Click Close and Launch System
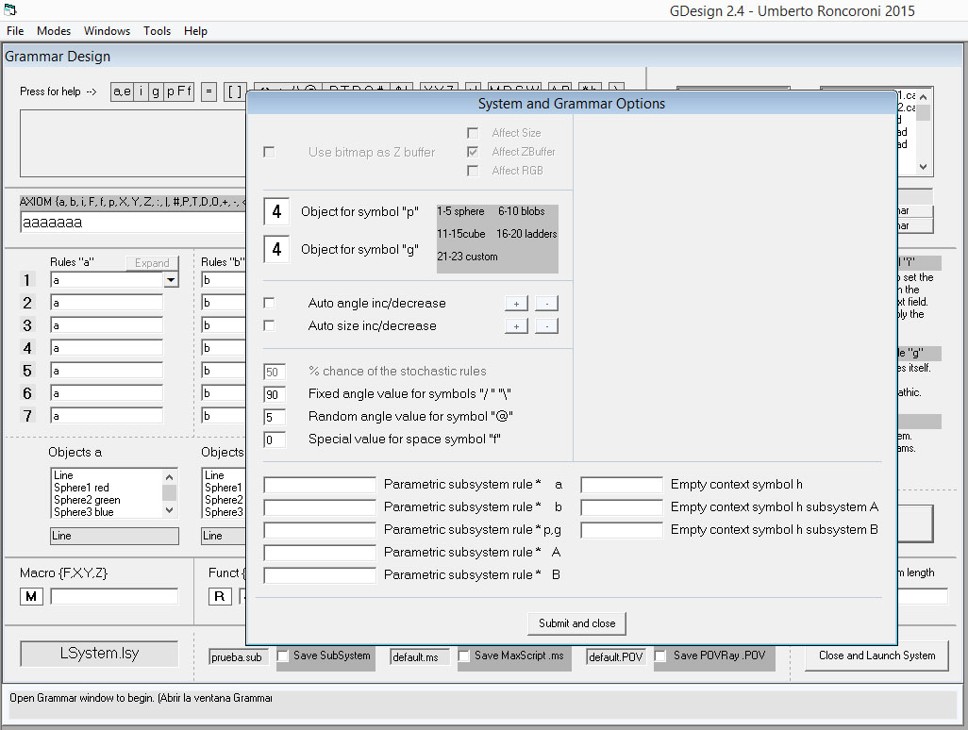968x730 pixels. [876, 655]
